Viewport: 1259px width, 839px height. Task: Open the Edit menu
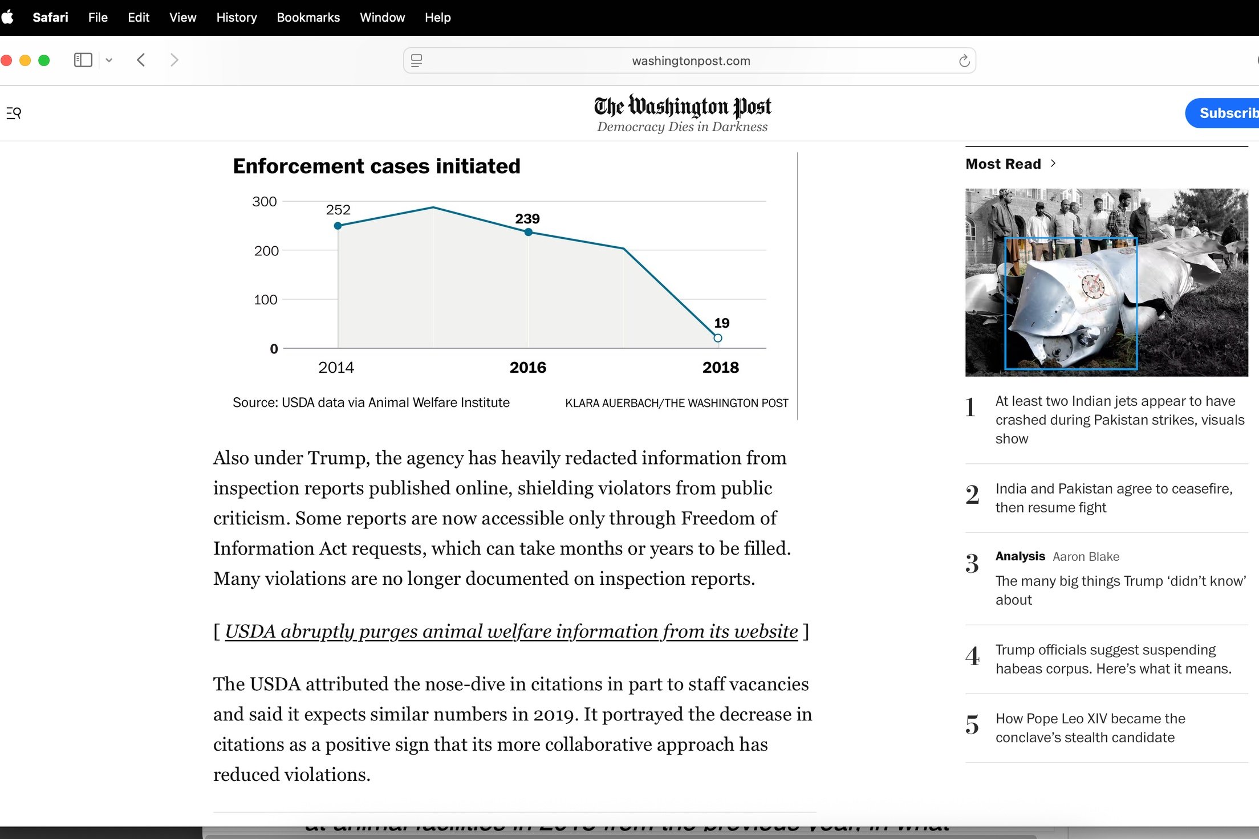[x=139, y=17]
